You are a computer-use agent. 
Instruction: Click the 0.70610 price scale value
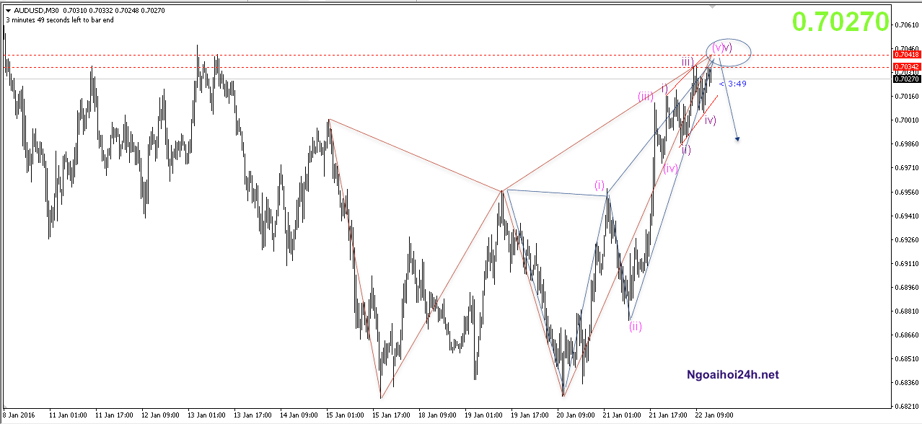(x=905, y=25)
